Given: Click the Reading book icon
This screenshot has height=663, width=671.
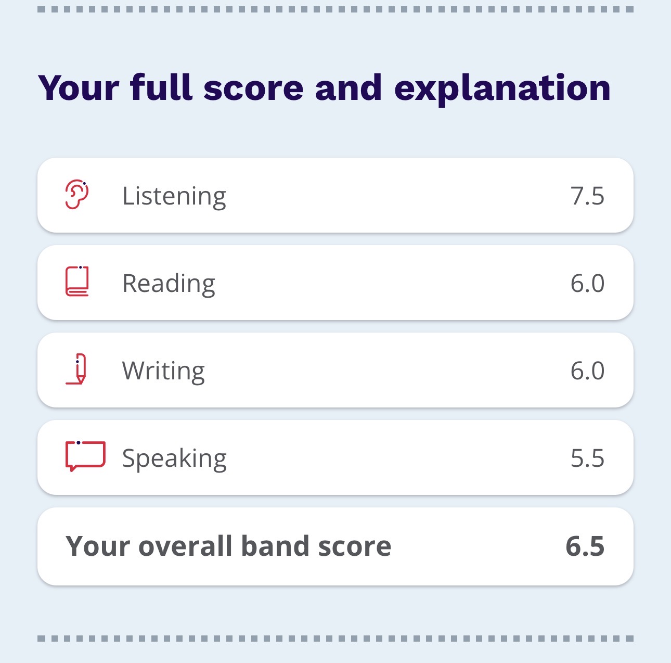Looking at the screenshot, I should click(77, 282).
